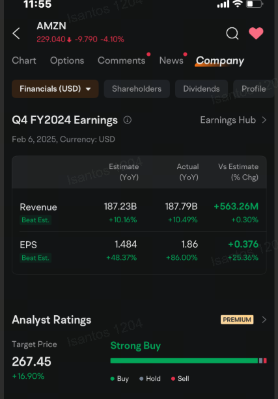
Task: Open the Comments tab
Action: tap(121, 60)
